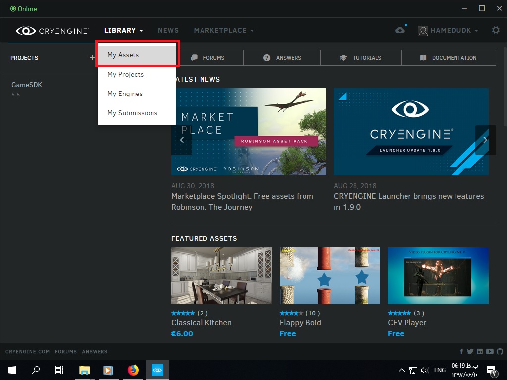
Task: Open Classical Kitchen asset thumbnail
Action: 221,276
